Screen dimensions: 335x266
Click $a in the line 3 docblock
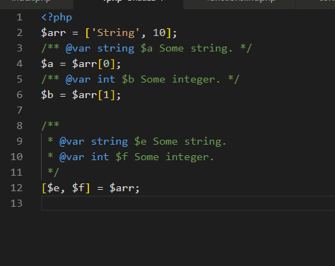[146, 49]
